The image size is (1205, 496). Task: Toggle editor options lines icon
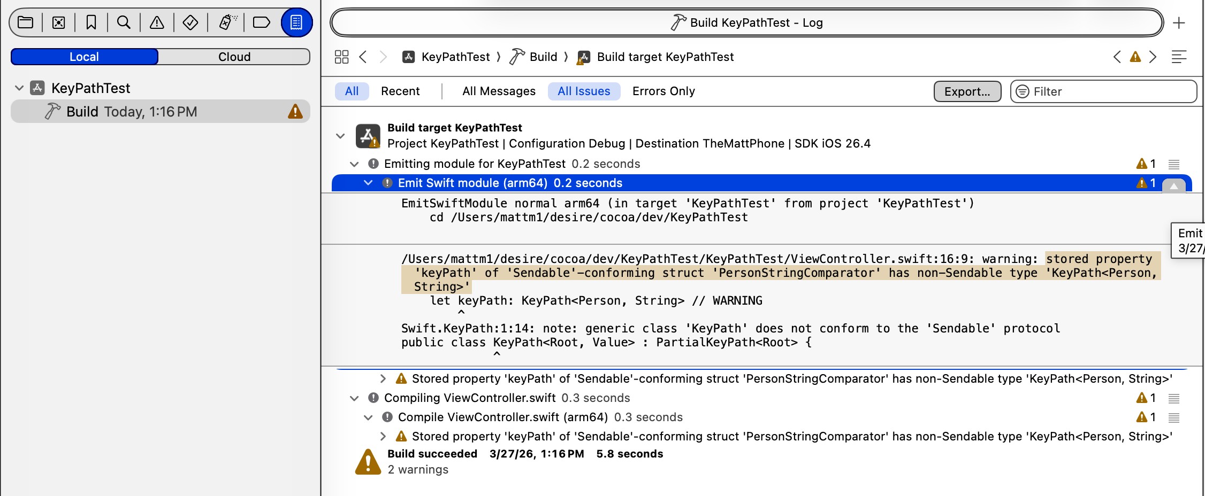[x=1179, y=57]
